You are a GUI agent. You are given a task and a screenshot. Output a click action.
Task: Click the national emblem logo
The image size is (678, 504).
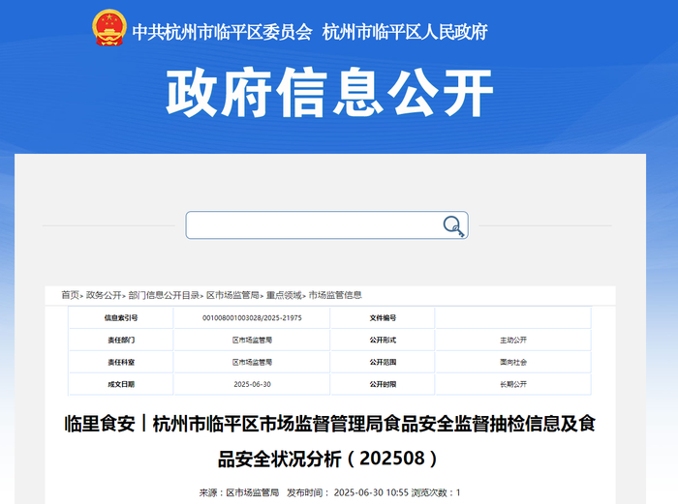pos(108,28)
